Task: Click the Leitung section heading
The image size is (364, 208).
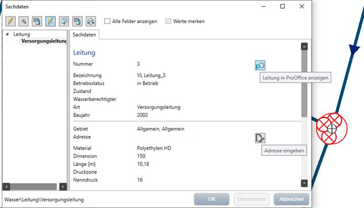Action: (85, 53)
